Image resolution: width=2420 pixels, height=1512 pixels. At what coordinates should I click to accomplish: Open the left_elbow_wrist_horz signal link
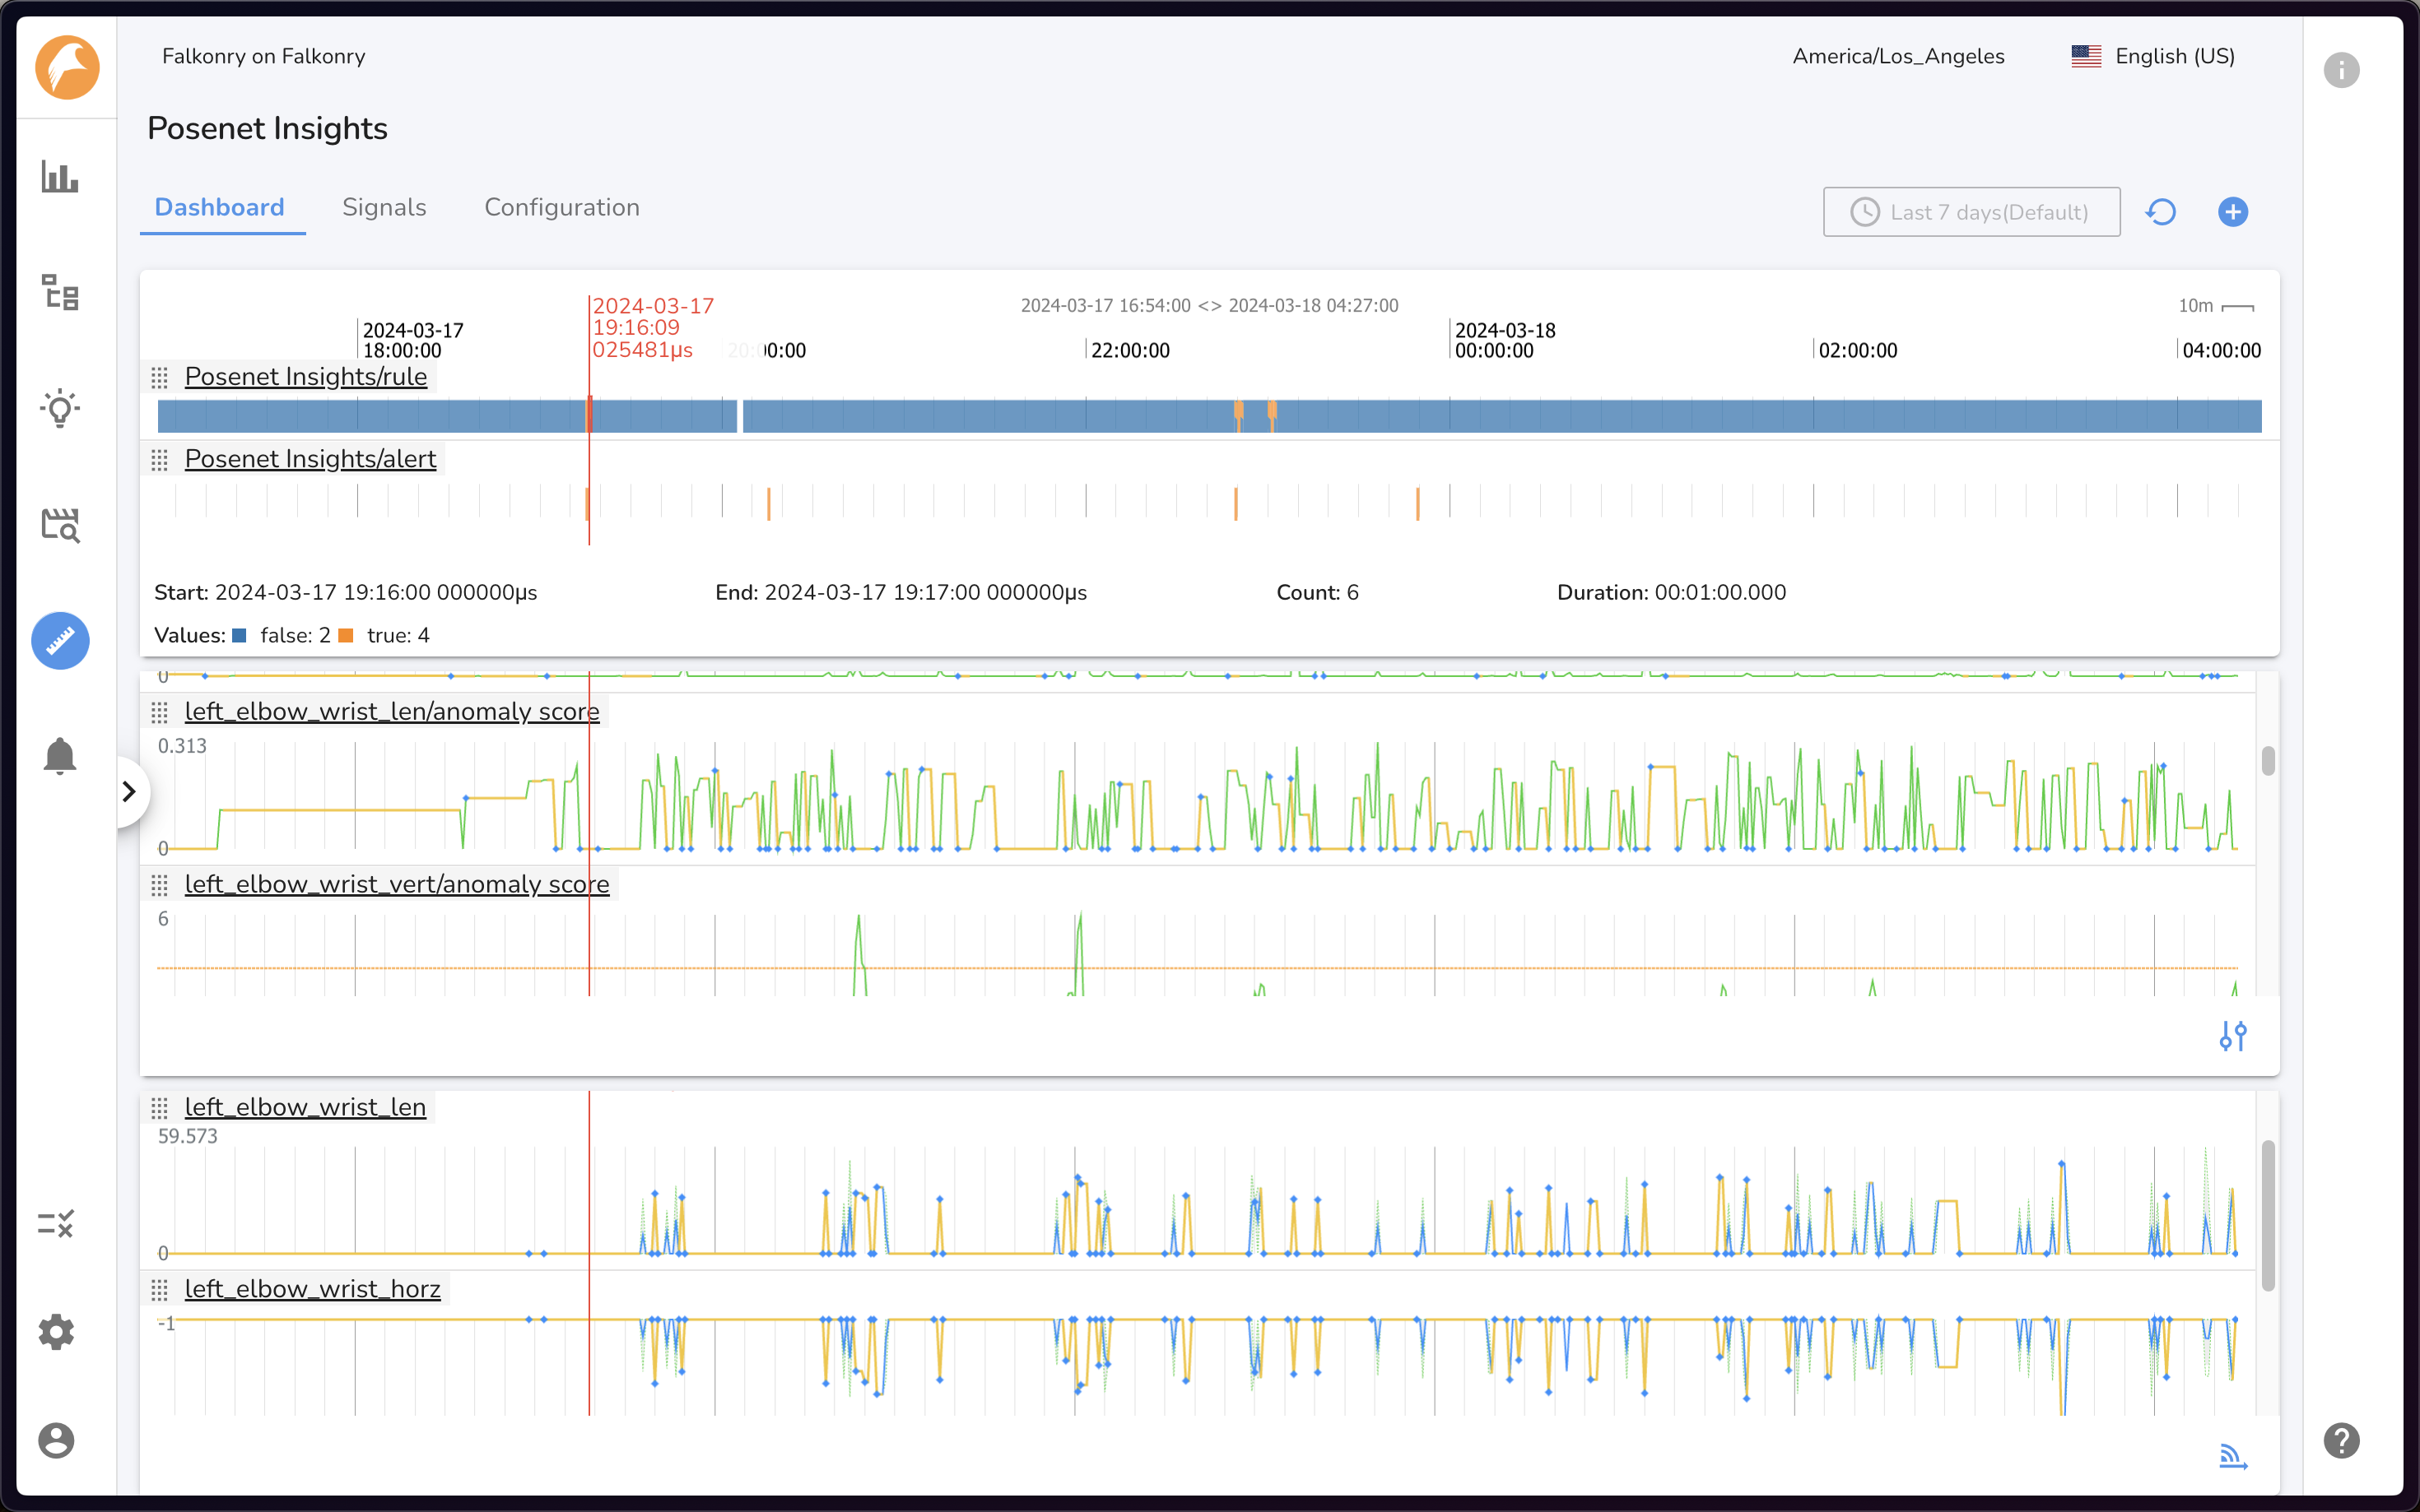(x=312, y=1290)
